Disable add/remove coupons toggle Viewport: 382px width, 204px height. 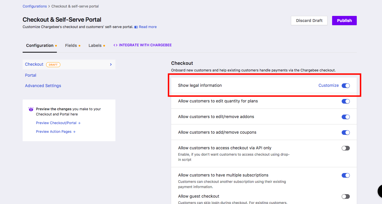345,133
